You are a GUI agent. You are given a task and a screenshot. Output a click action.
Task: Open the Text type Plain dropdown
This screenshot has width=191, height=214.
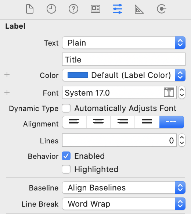click(124, 43)
